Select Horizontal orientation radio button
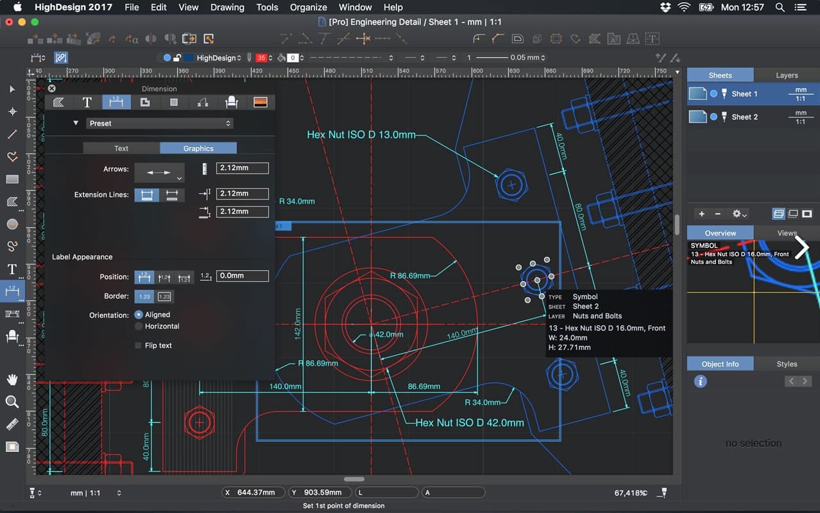 pos(139,326)
